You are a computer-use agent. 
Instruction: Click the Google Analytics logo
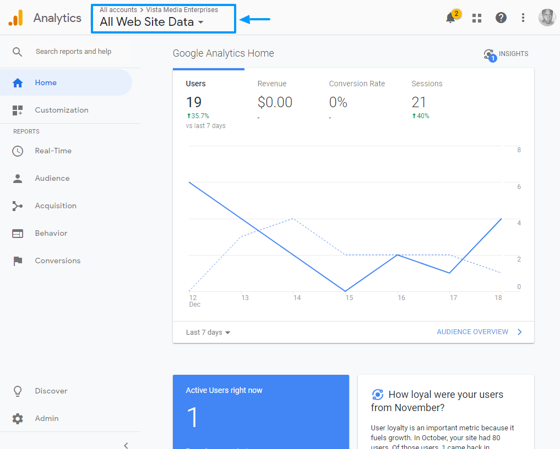tap(16, 18)
